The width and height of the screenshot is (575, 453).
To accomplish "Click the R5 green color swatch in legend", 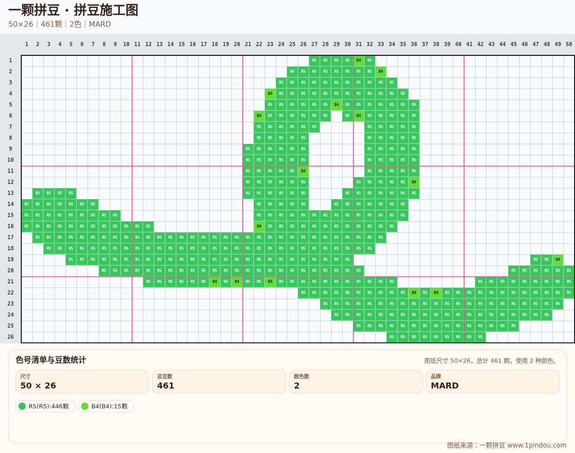I will coord(22,406).
